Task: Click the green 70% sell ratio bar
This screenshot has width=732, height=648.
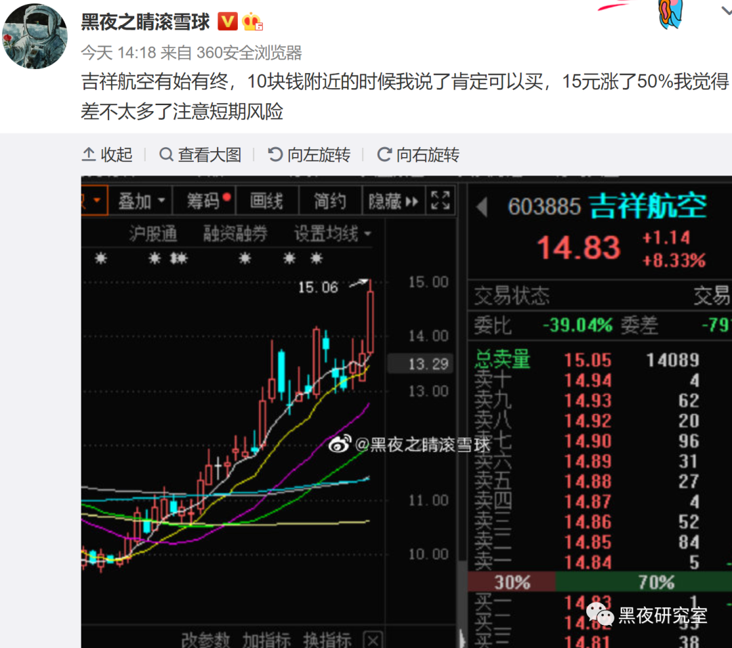Action: point(643,582)
